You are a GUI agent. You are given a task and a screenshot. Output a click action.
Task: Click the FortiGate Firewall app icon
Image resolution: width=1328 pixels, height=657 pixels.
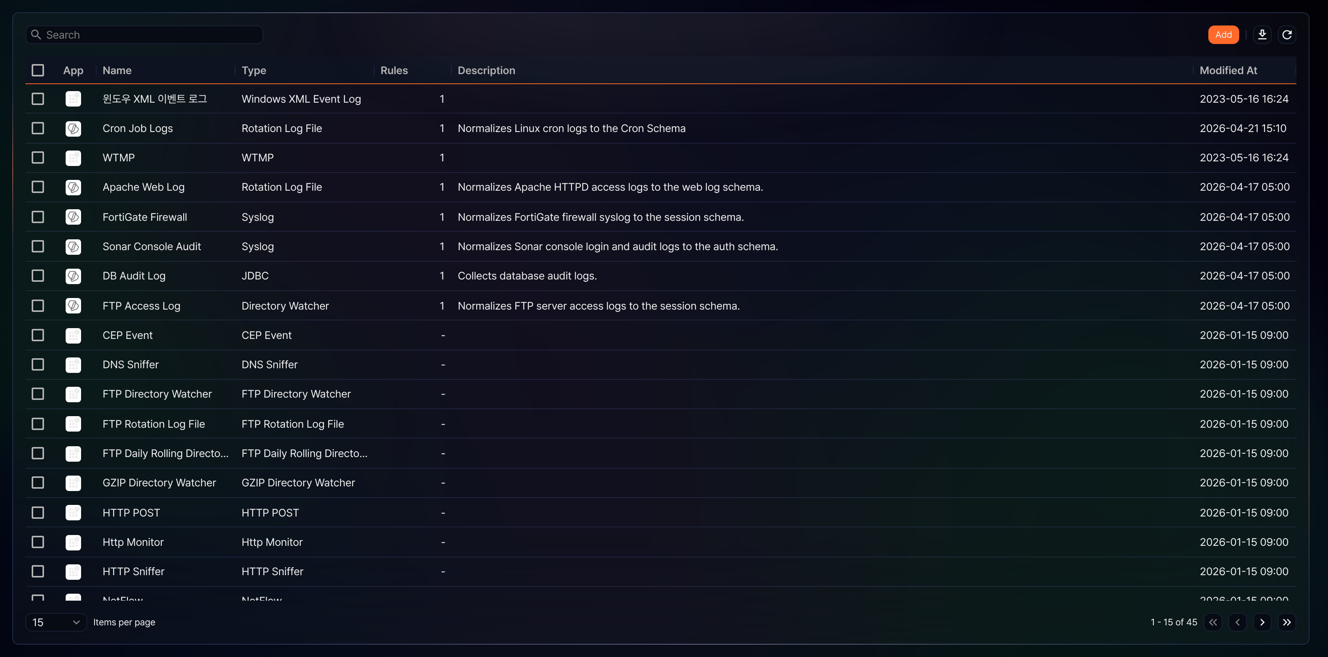pyautogui.click(x=73, y=217)
